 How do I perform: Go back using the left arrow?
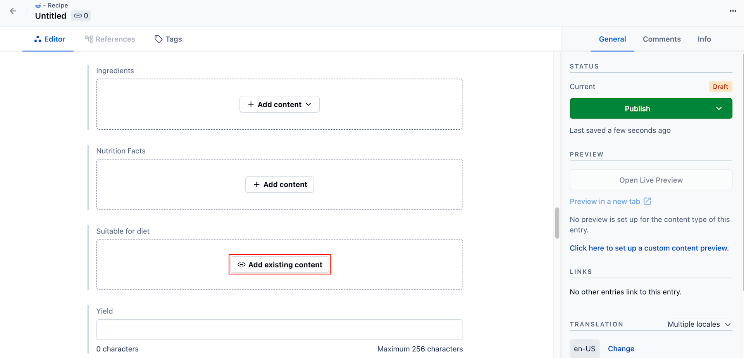click(x=13, y=11)
